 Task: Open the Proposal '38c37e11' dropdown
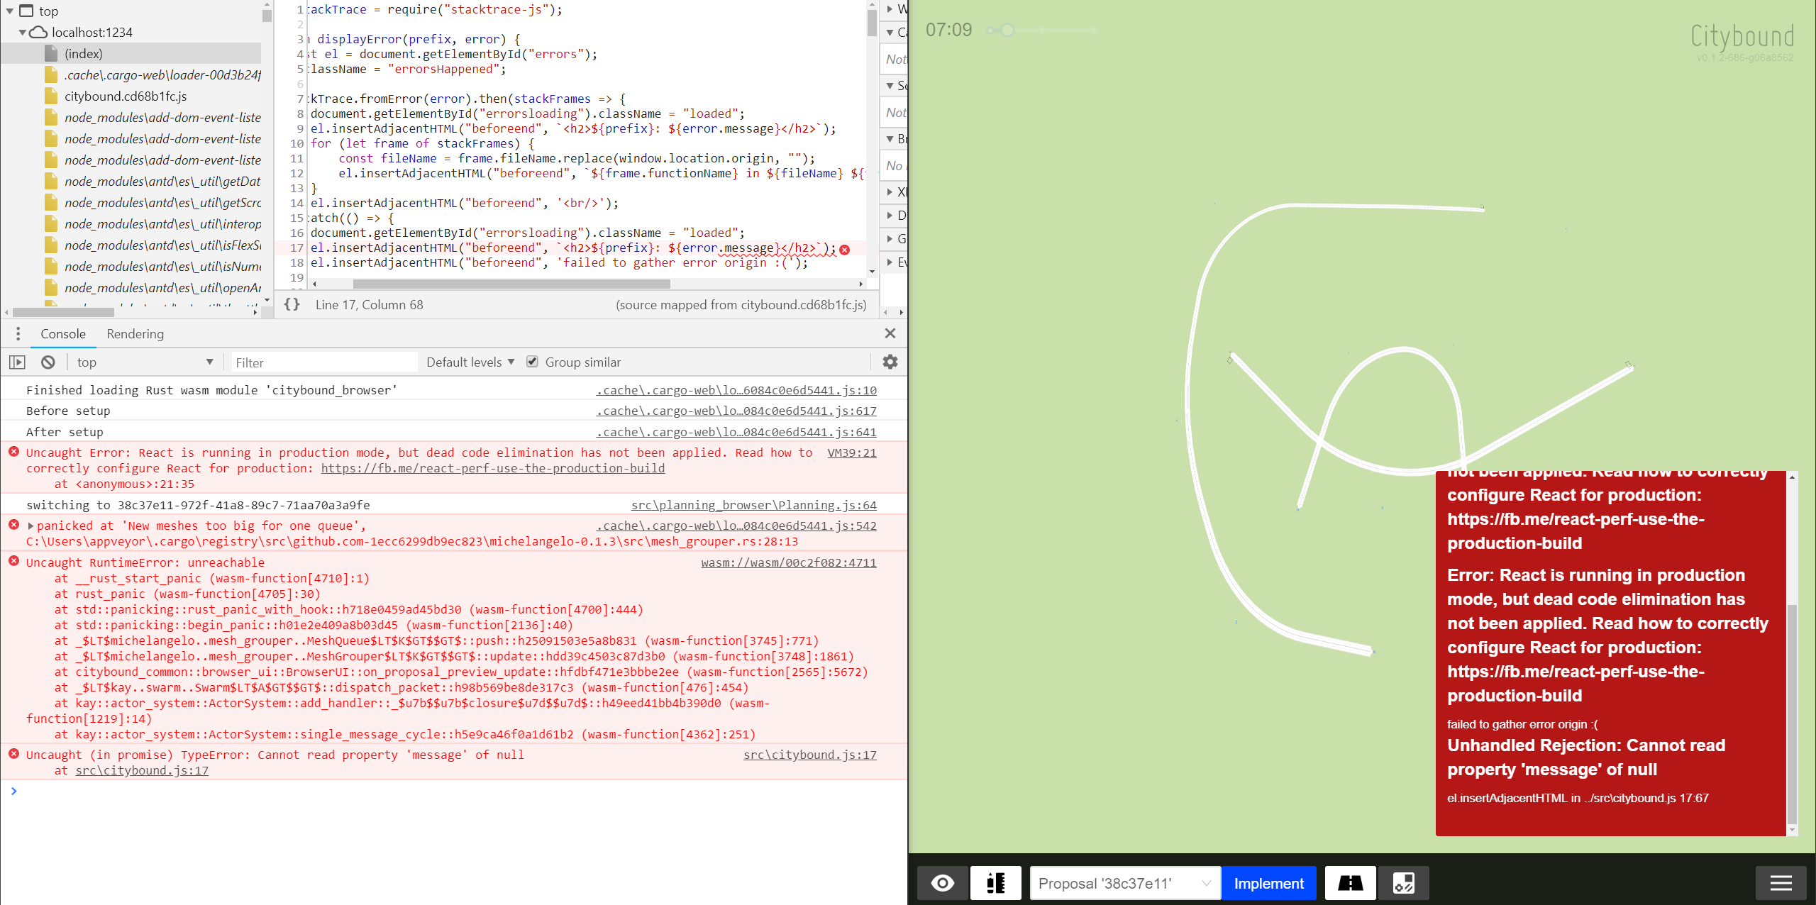tap(1124, 883)
